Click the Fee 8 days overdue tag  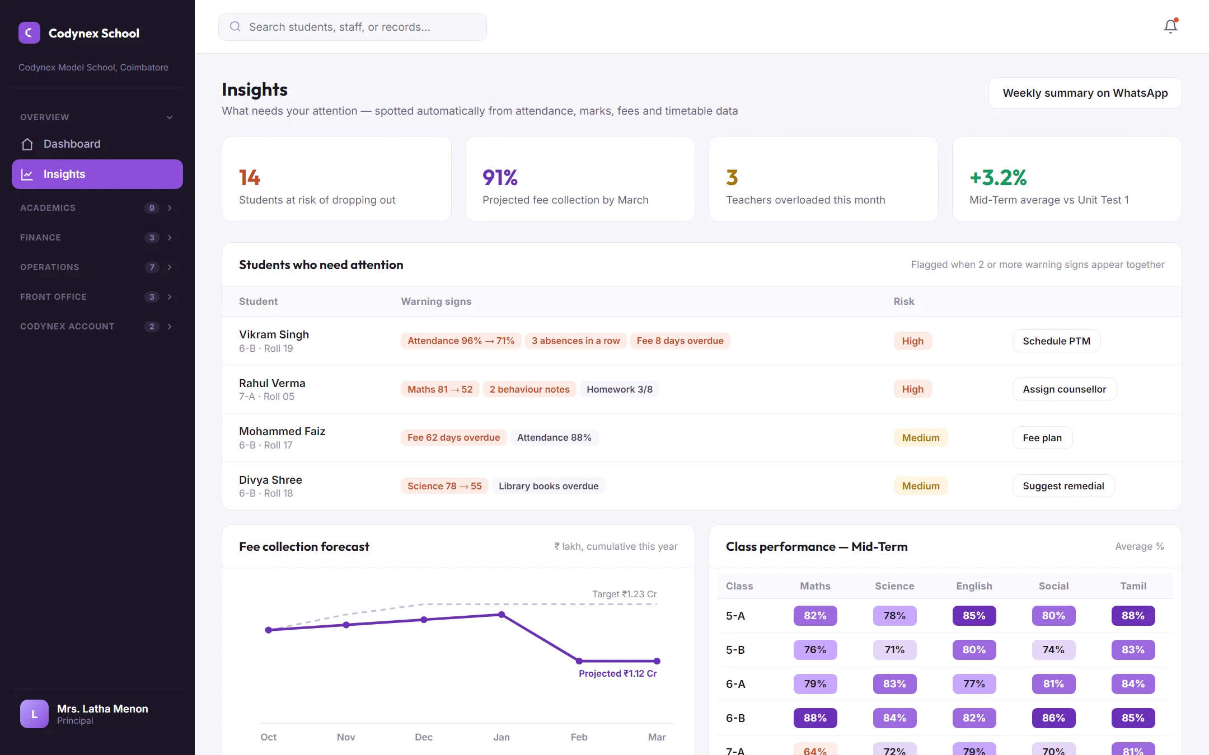point(680,341)
